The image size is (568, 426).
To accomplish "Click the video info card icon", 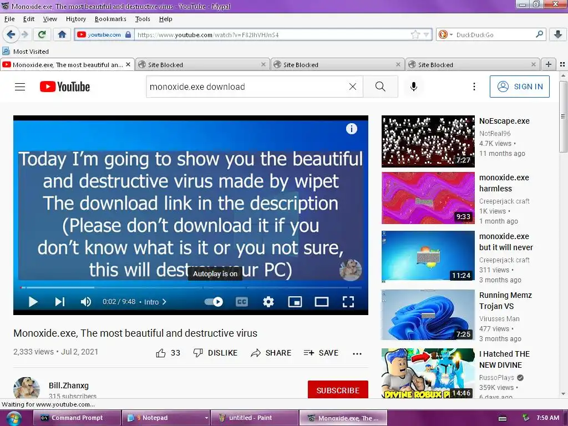I will (351, 129).
